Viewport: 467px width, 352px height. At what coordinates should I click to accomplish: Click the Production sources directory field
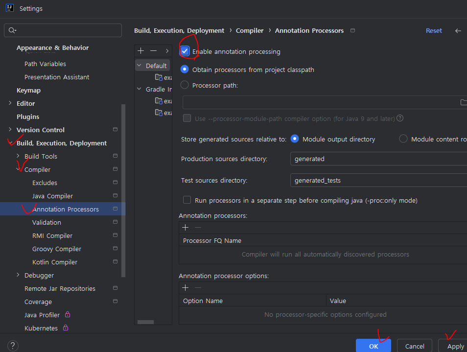click(x=378, y=159)
